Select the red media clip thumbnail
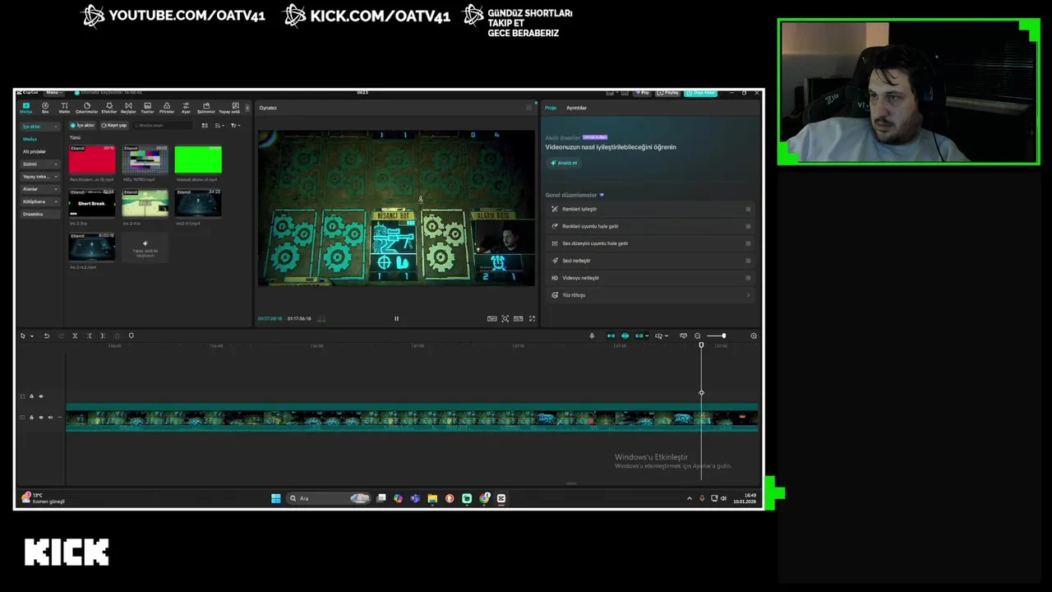1052x592 pixels. (x=92, y=160)
